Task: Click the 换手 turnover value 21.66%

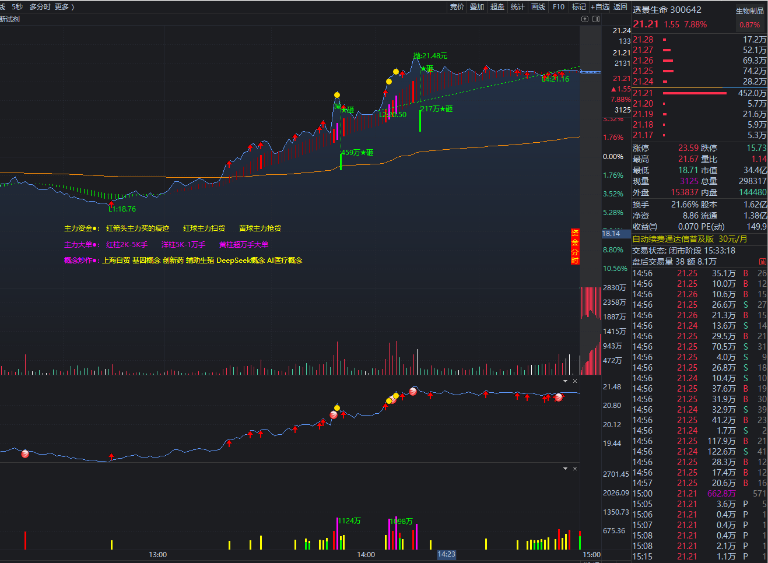Action: click(x=685, y=205)
